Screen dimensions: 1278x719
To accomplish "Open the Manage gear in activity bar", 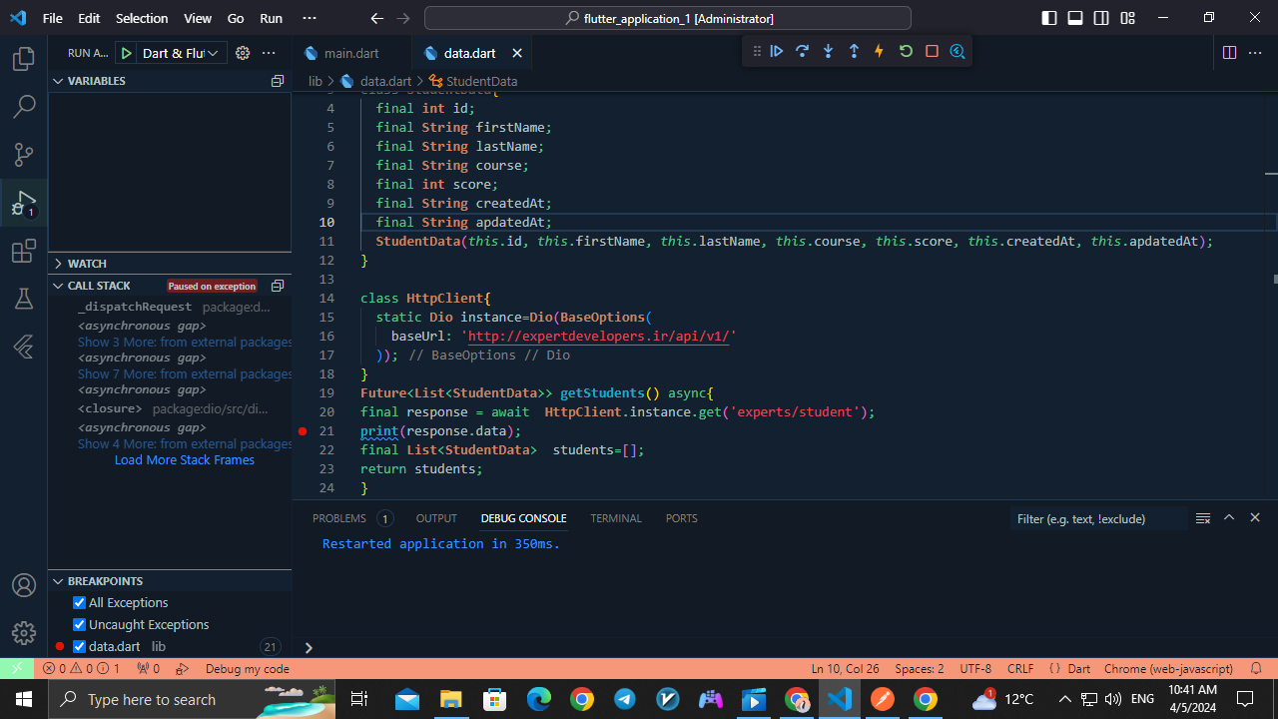I will click(24, 633).
